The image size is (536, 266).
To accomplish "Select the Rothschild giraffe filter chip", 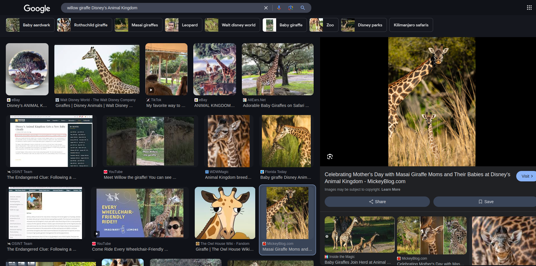I will [85, 25].
